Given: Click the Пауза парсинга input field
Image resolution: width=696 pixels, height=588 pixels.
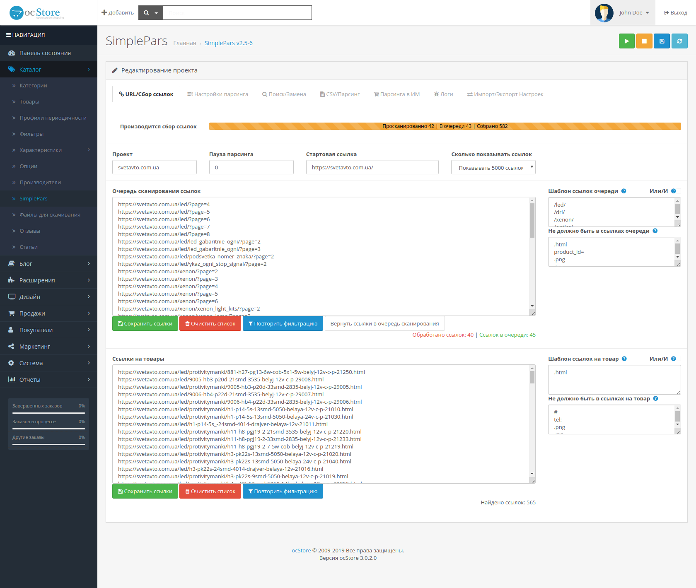Looking at the screenshot, I should click(251, 167).
